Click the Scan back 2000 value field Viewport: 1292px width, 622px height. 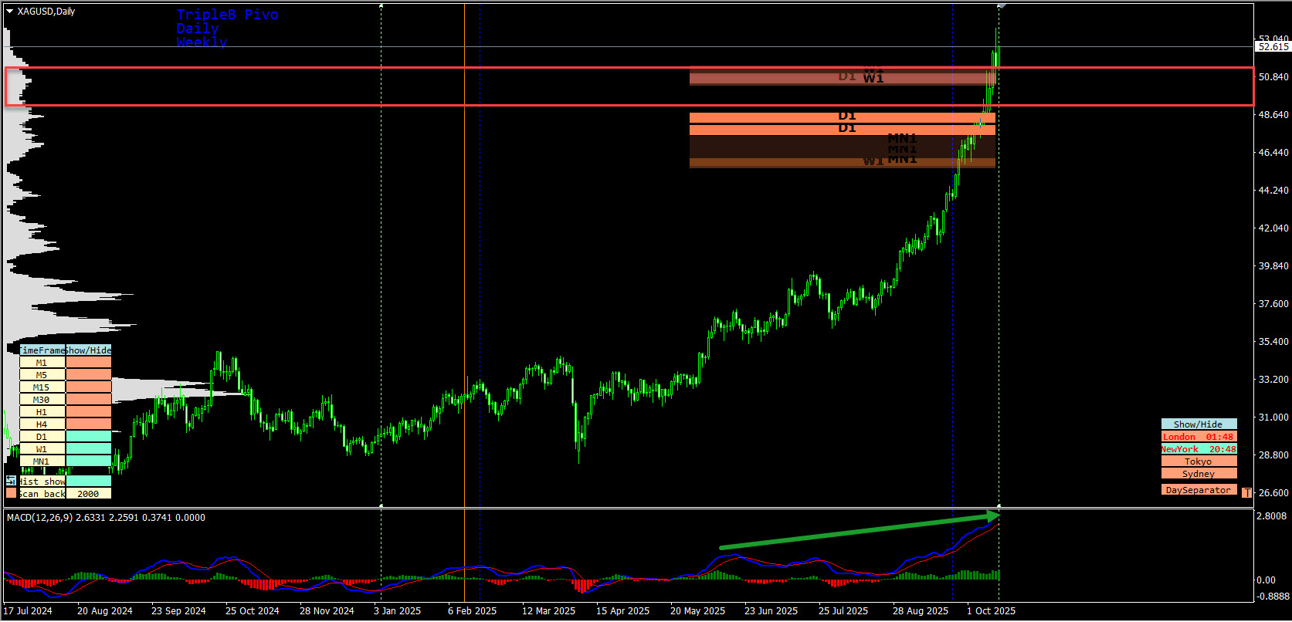pos(88,494)
